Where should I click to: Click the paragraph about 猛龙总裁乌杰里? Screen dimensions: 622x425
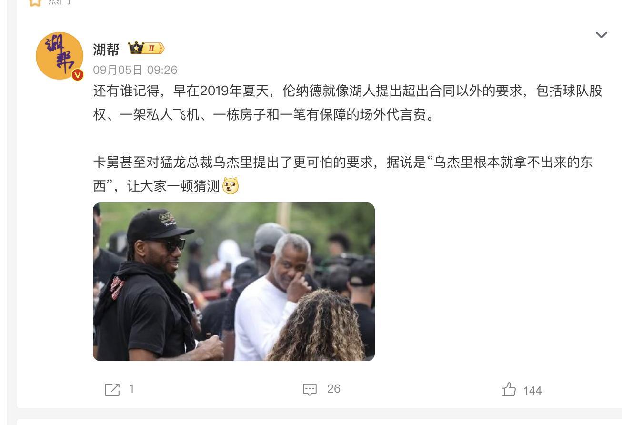pos(343,174)
